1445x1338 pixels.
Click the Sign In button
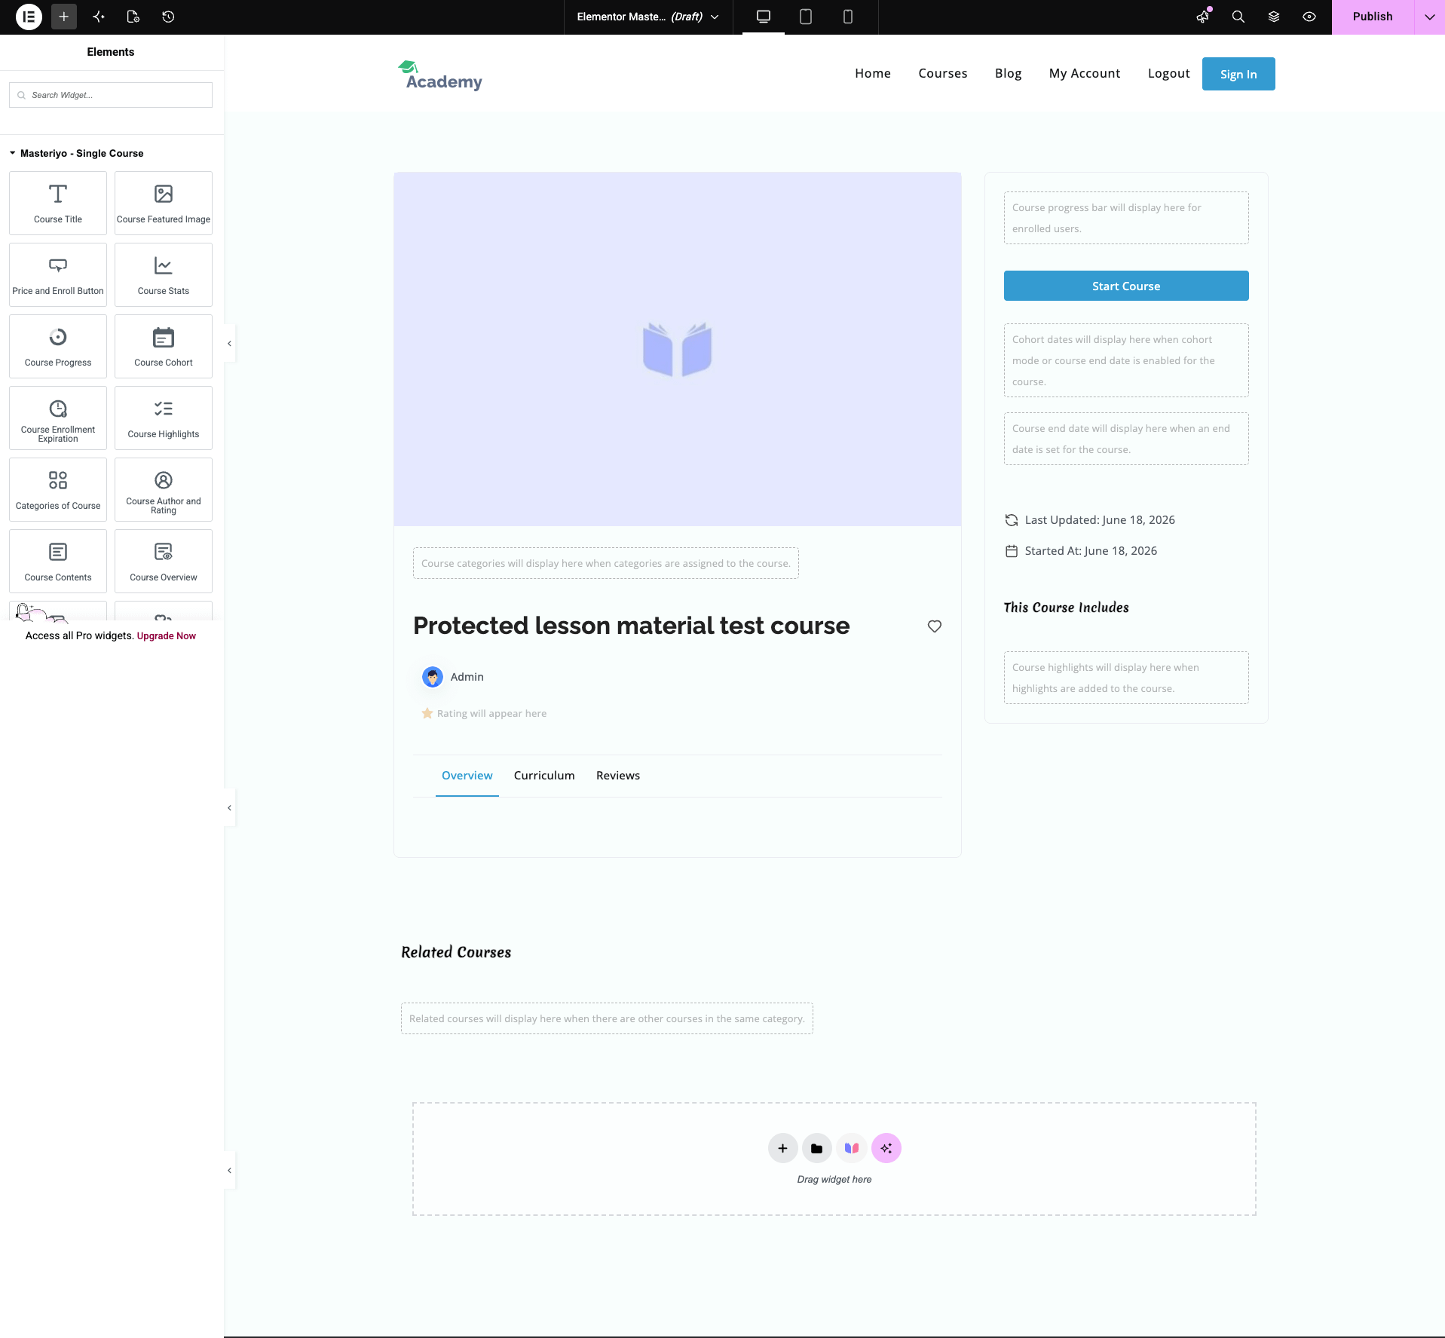(1238, 74)
